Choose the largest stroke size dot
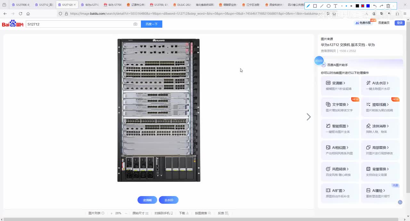410x221 pixels. [351, 6]
